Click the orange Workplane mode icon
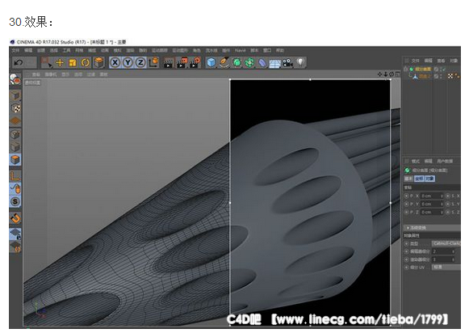Screen dimensions: 469x333 point(15,121)
